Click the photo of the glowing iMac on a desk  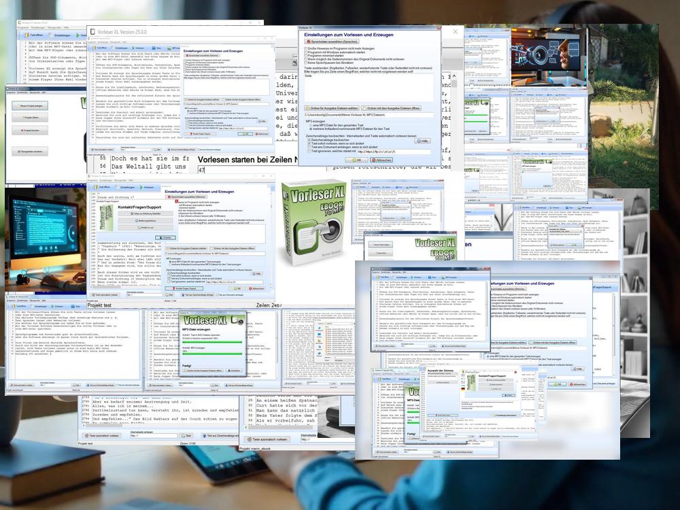pos(46,241)
